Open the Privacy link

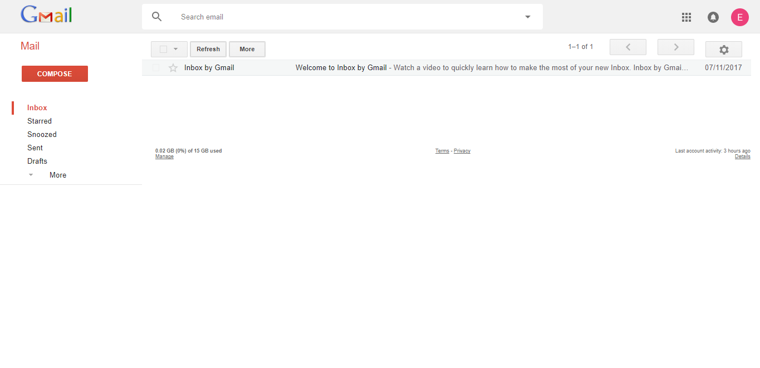click(x=462, y=151)
